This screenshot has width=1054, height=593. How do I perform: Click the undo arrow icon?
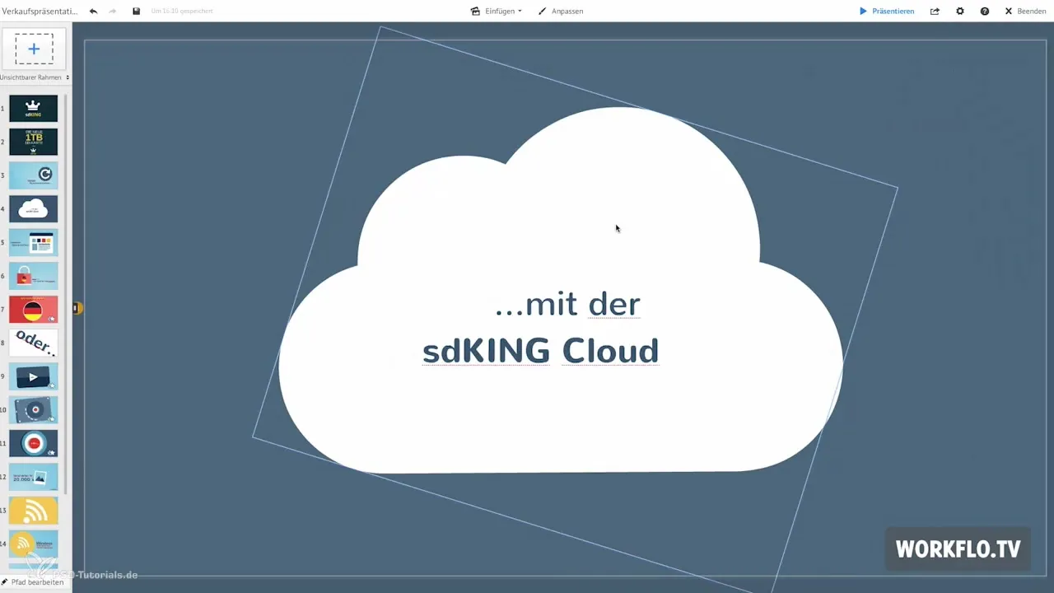[x=93, y=12]
